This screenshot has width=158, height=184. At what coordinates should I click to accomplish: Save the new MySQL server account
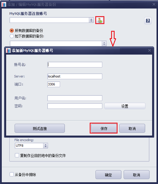[104, 128]
